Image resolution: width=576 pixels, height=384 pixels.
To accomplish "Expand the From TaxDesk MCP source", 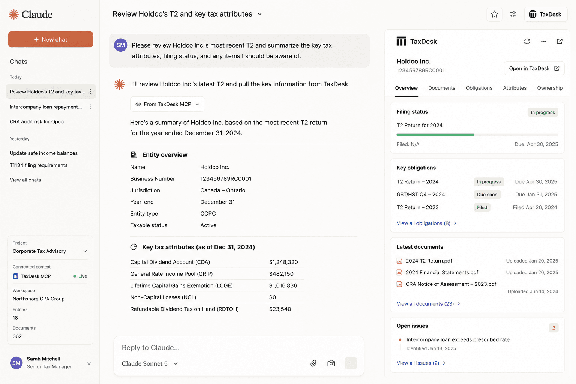I will coord(168,104).
